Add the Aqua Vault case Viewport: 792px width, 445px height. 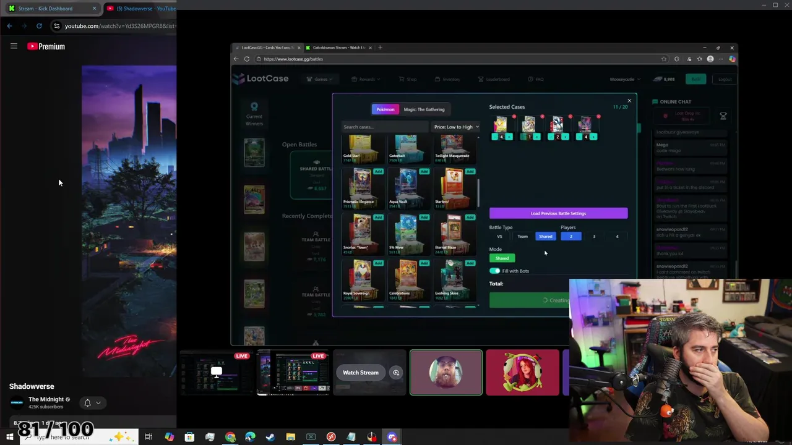tap(424, 171)
